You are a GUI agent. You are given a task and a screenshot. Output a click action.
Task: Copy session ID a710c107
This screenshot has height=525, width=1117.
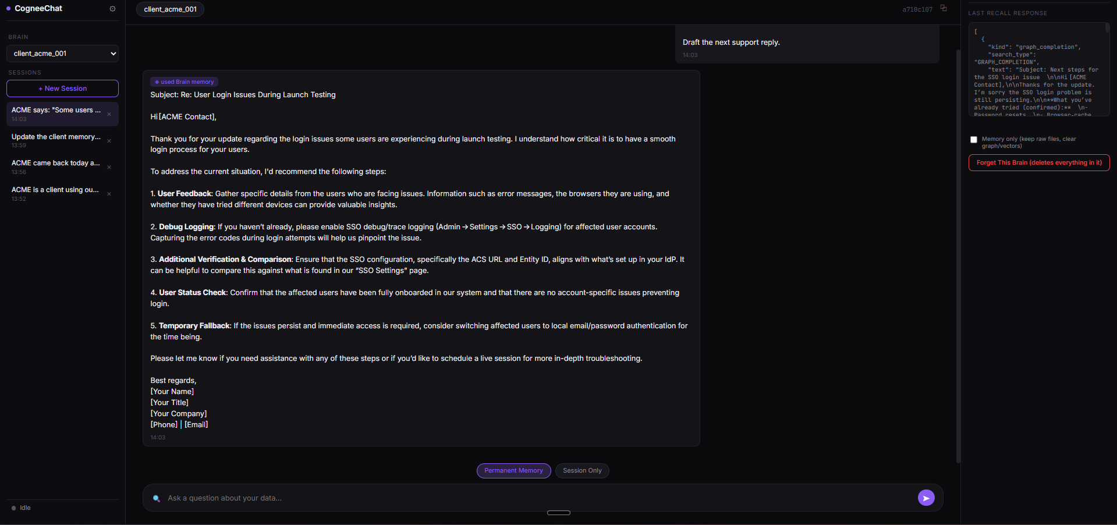[944, 8]
